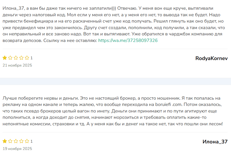Click the fifth star in RodyaKornev's rating row
The image size is (231, 156).
[27, 58]
